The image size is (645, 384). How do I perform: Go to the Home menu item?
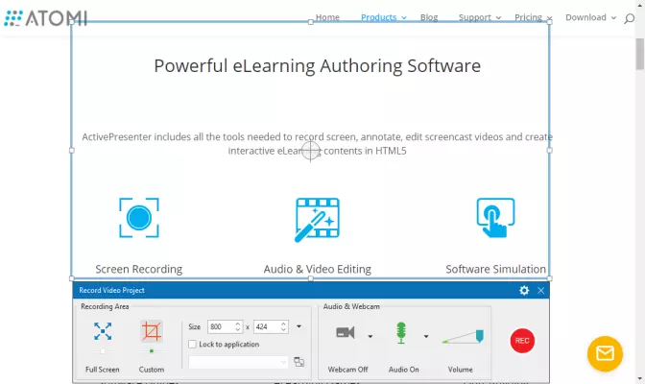coord(327,17)
